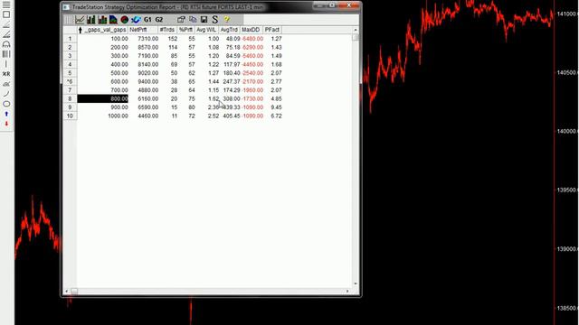The height and width of the screenshot is (325, 579).
Task: Click the horizontal scrollbar thumb
Action: coord(74,291)
